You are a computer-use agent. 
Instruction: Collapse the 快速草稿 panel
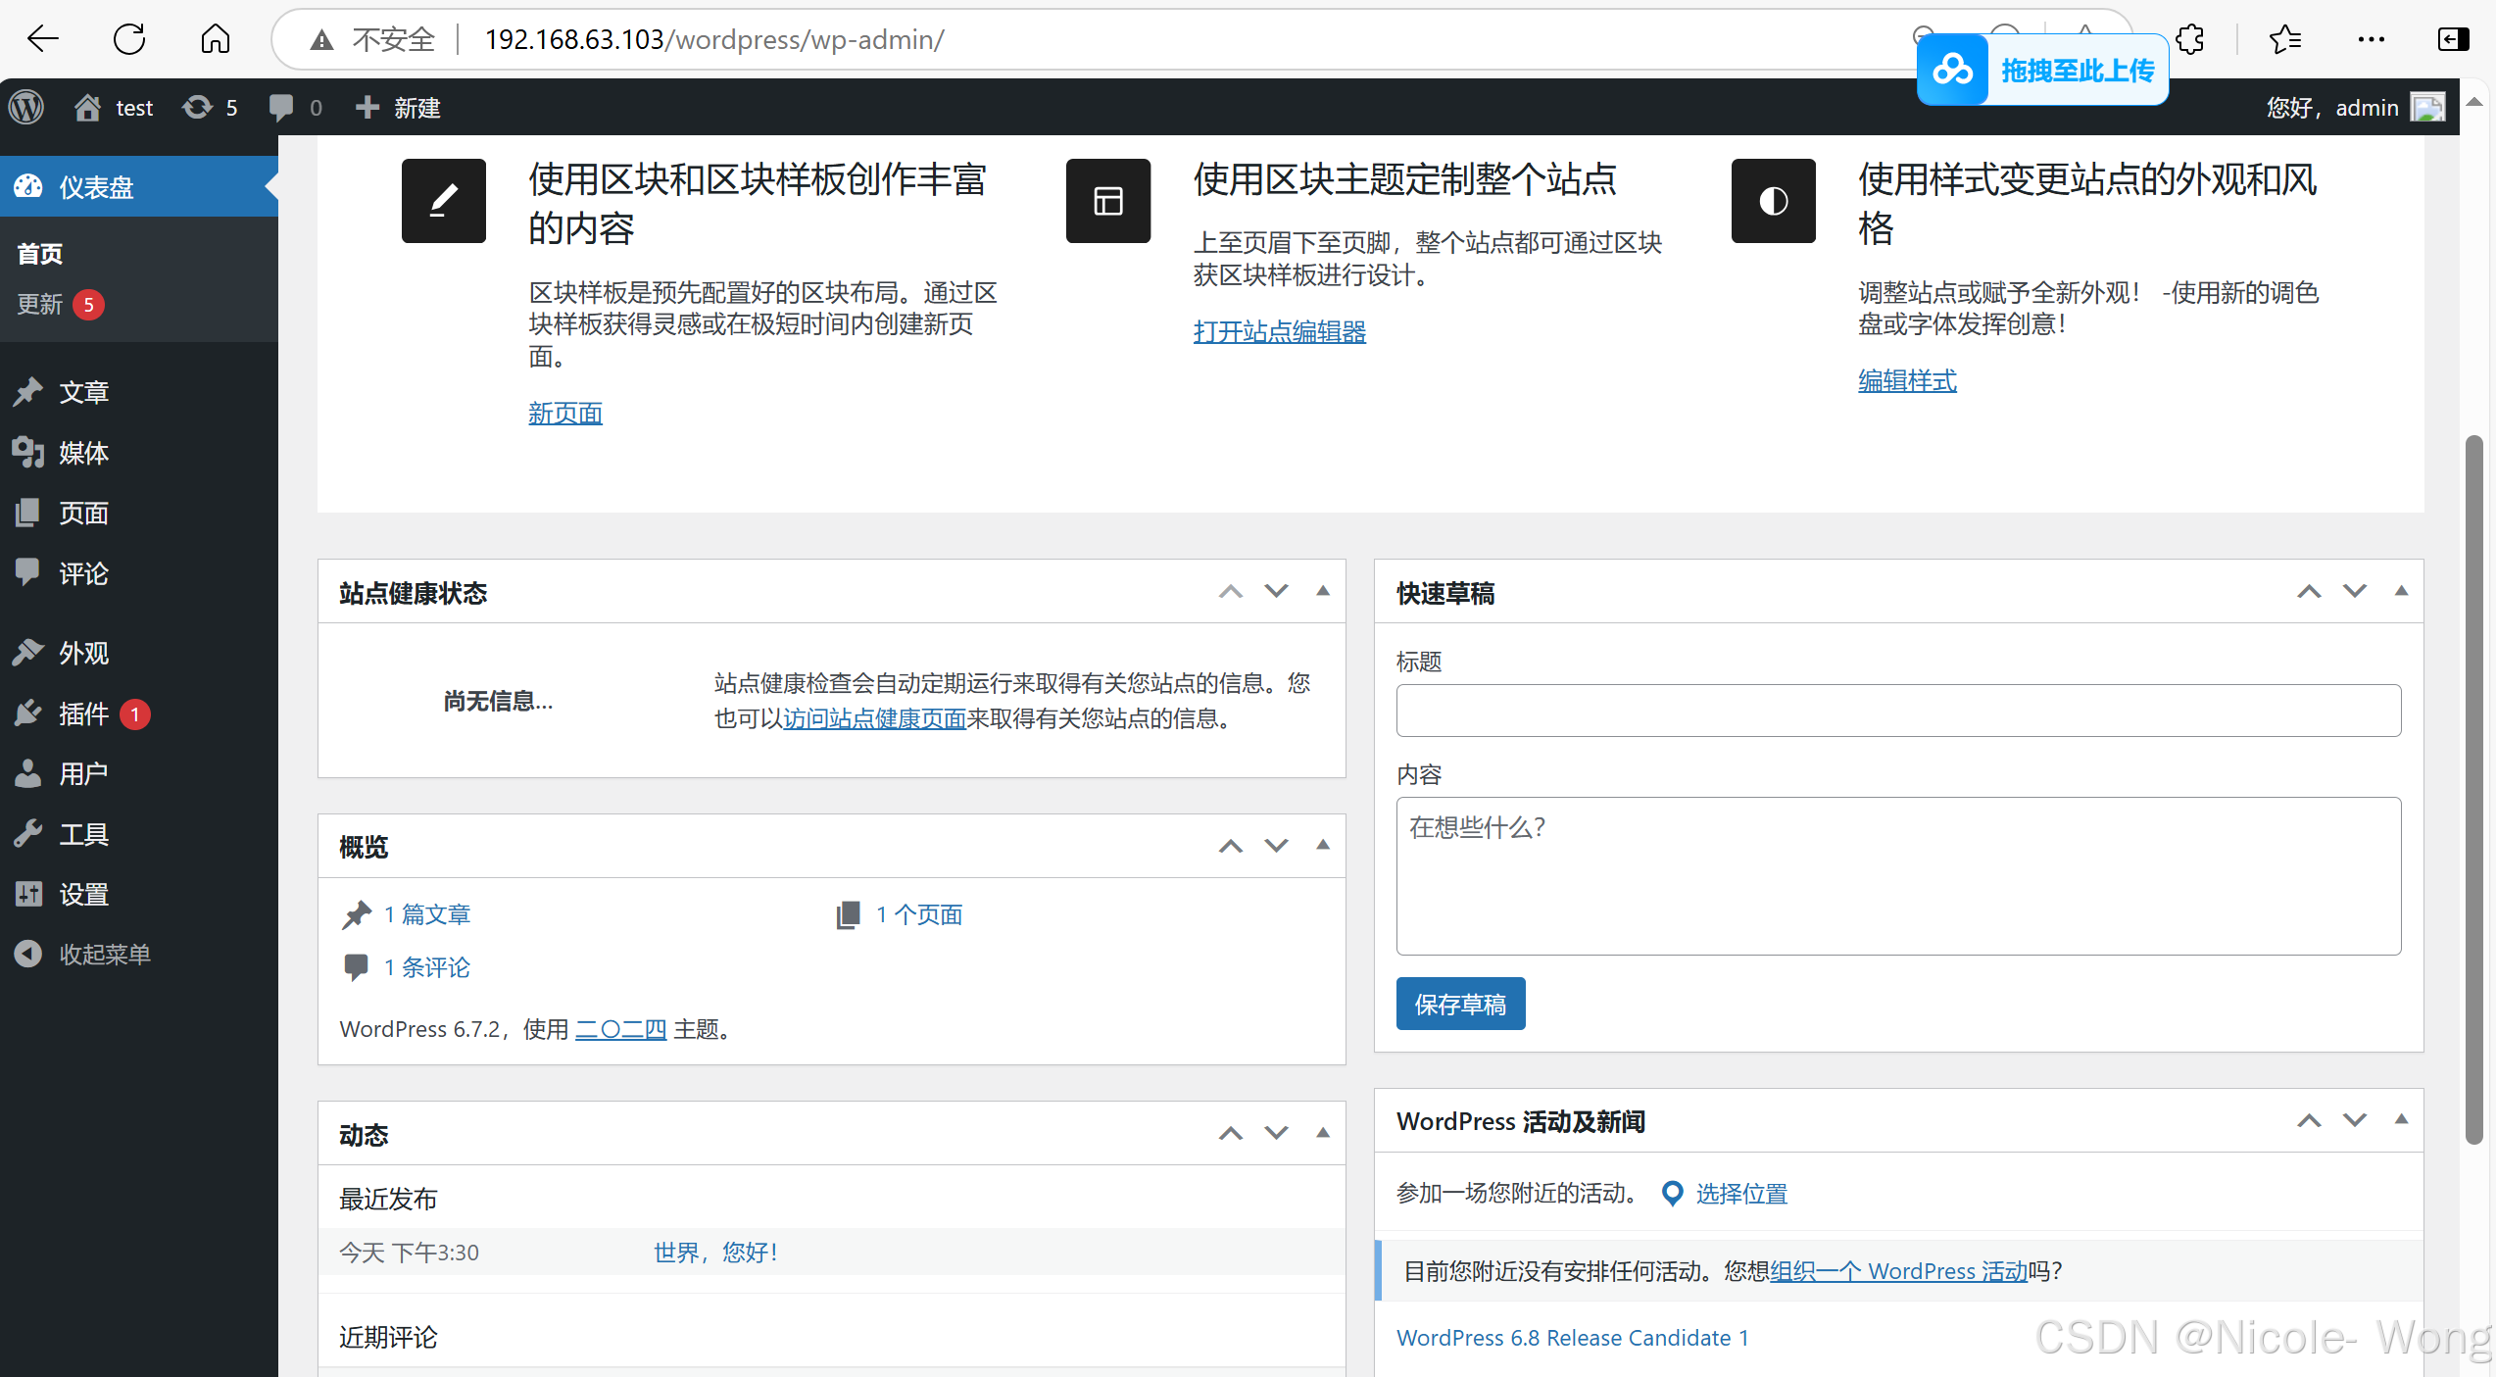(2400, 591)
